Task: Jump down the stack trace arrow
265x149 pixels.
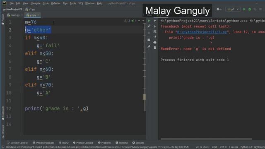Action: (155, 26)
